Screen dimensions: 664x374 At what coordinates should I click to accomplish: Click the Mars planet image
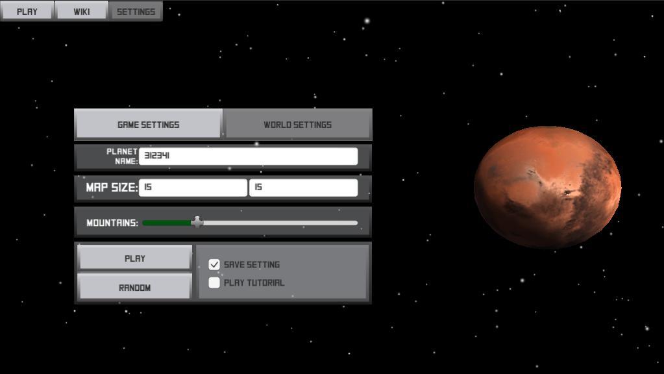(x=547, y=187)
